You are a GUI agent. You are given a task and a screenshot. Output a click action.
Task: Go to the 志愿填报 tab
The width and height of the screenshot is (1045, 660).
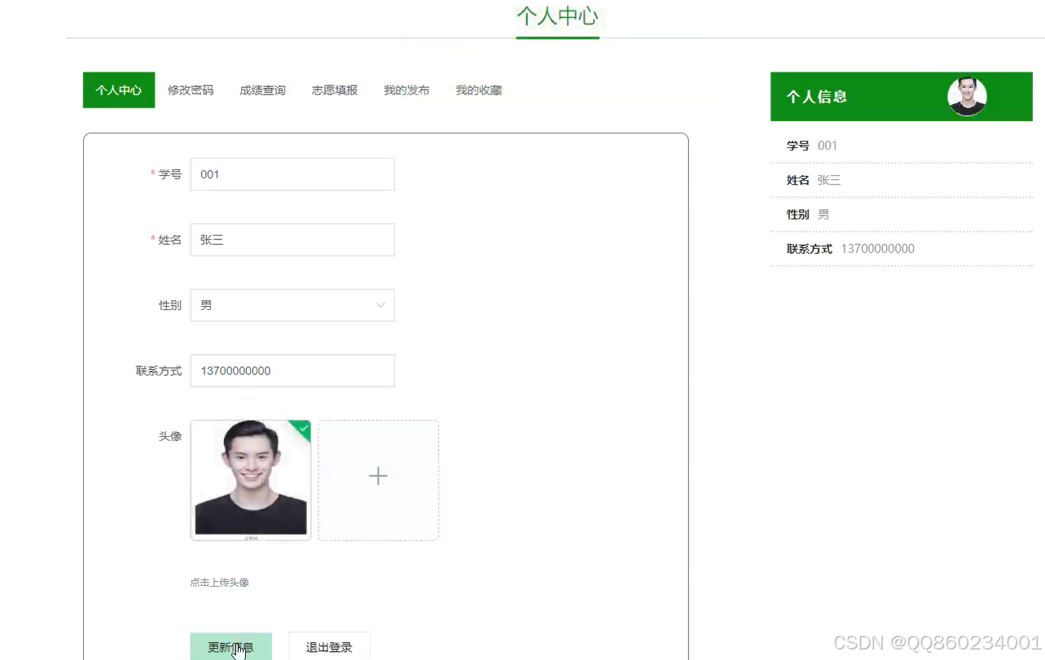335,90
